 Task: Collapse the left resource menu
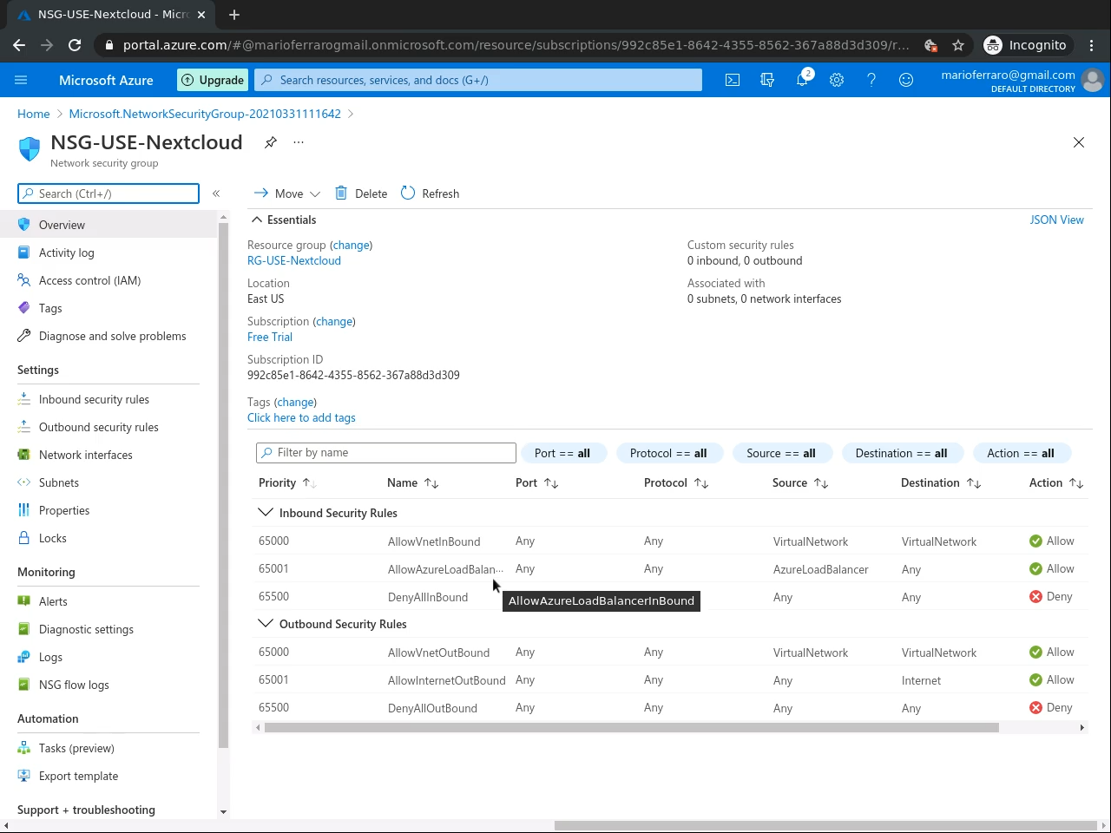(216, 193)
